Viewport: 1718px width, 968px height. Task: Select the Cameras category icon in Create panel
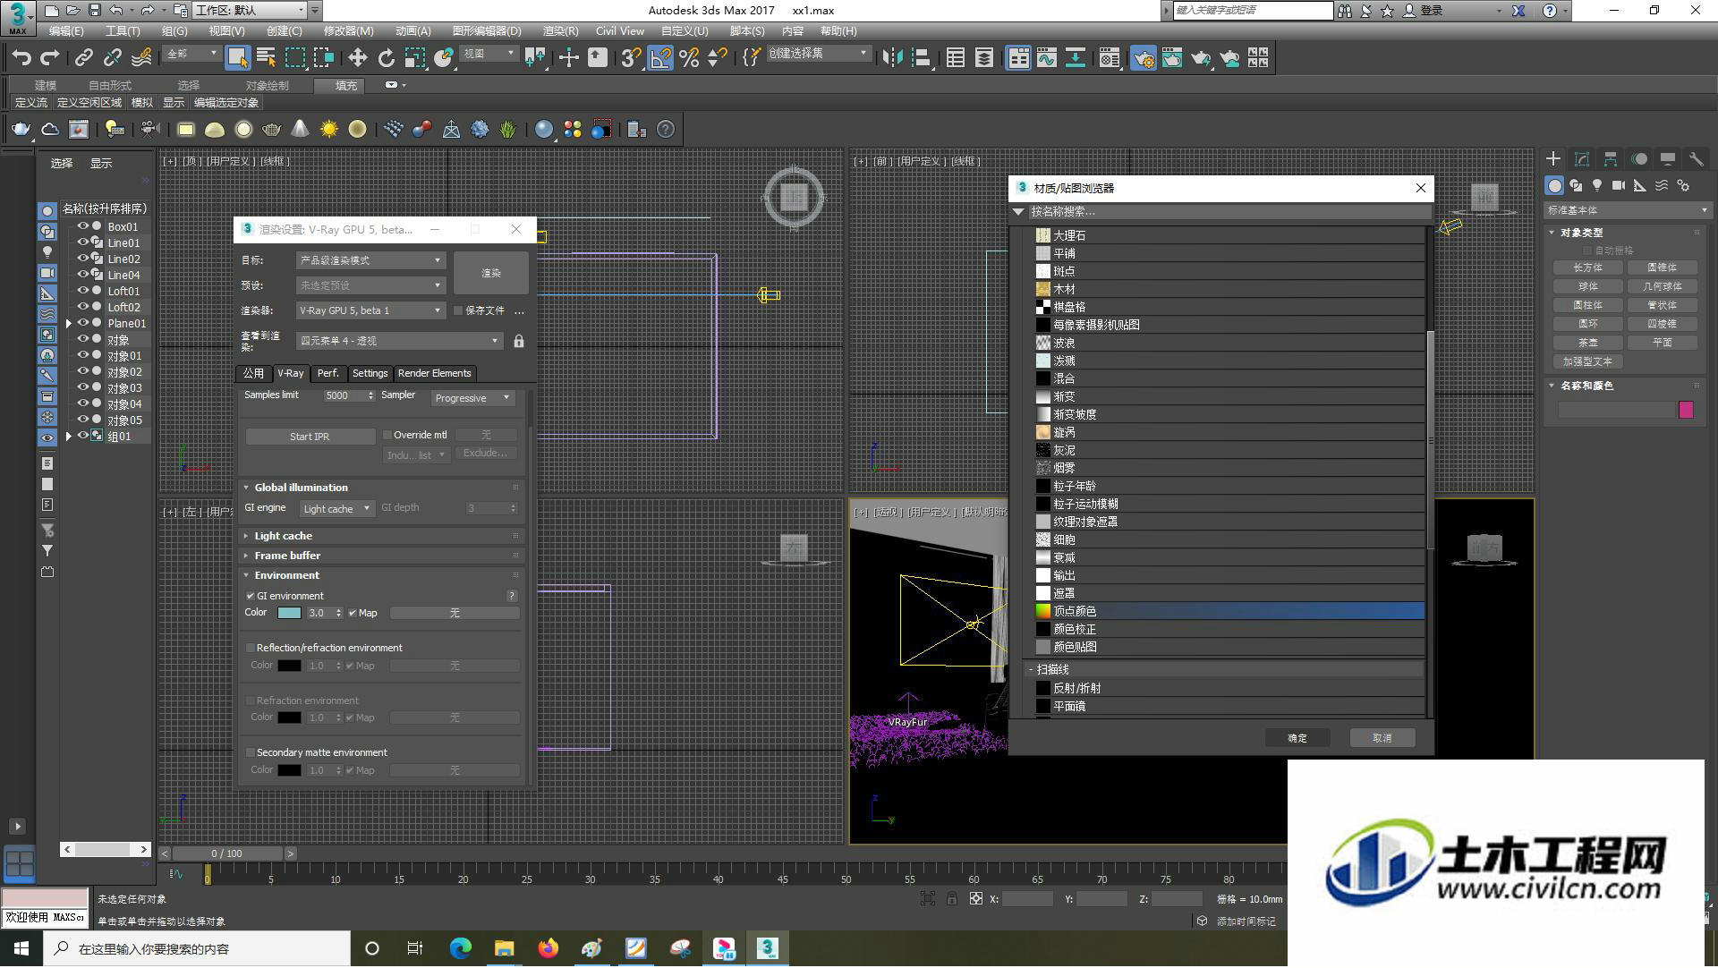click(1619, 185)
